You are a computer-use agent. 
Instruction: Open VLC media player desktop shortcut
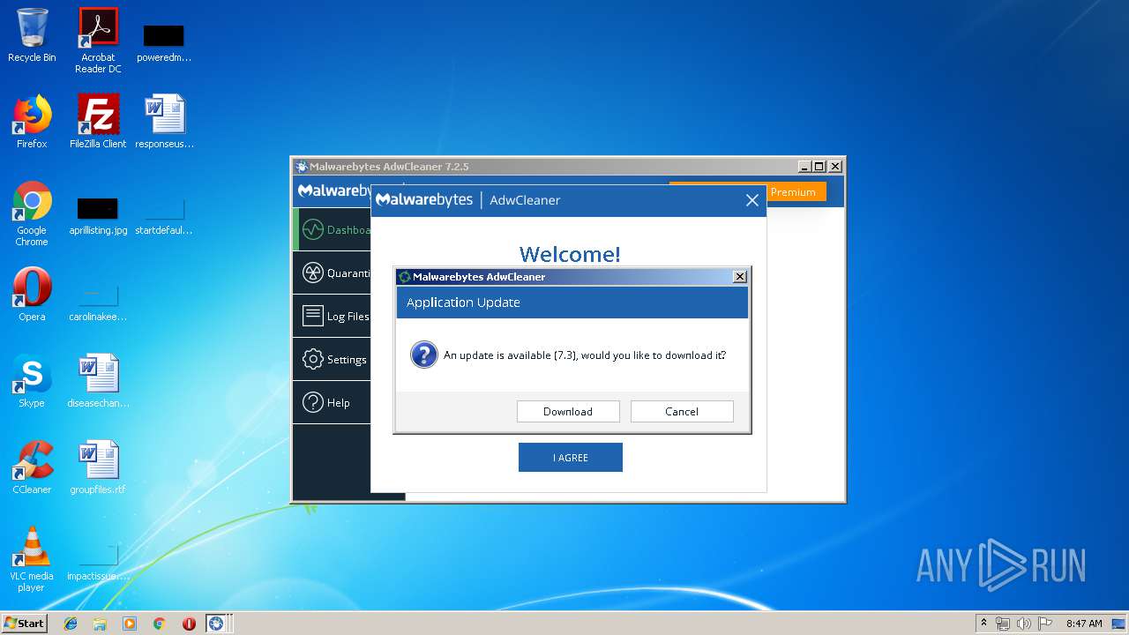[32, 559]
